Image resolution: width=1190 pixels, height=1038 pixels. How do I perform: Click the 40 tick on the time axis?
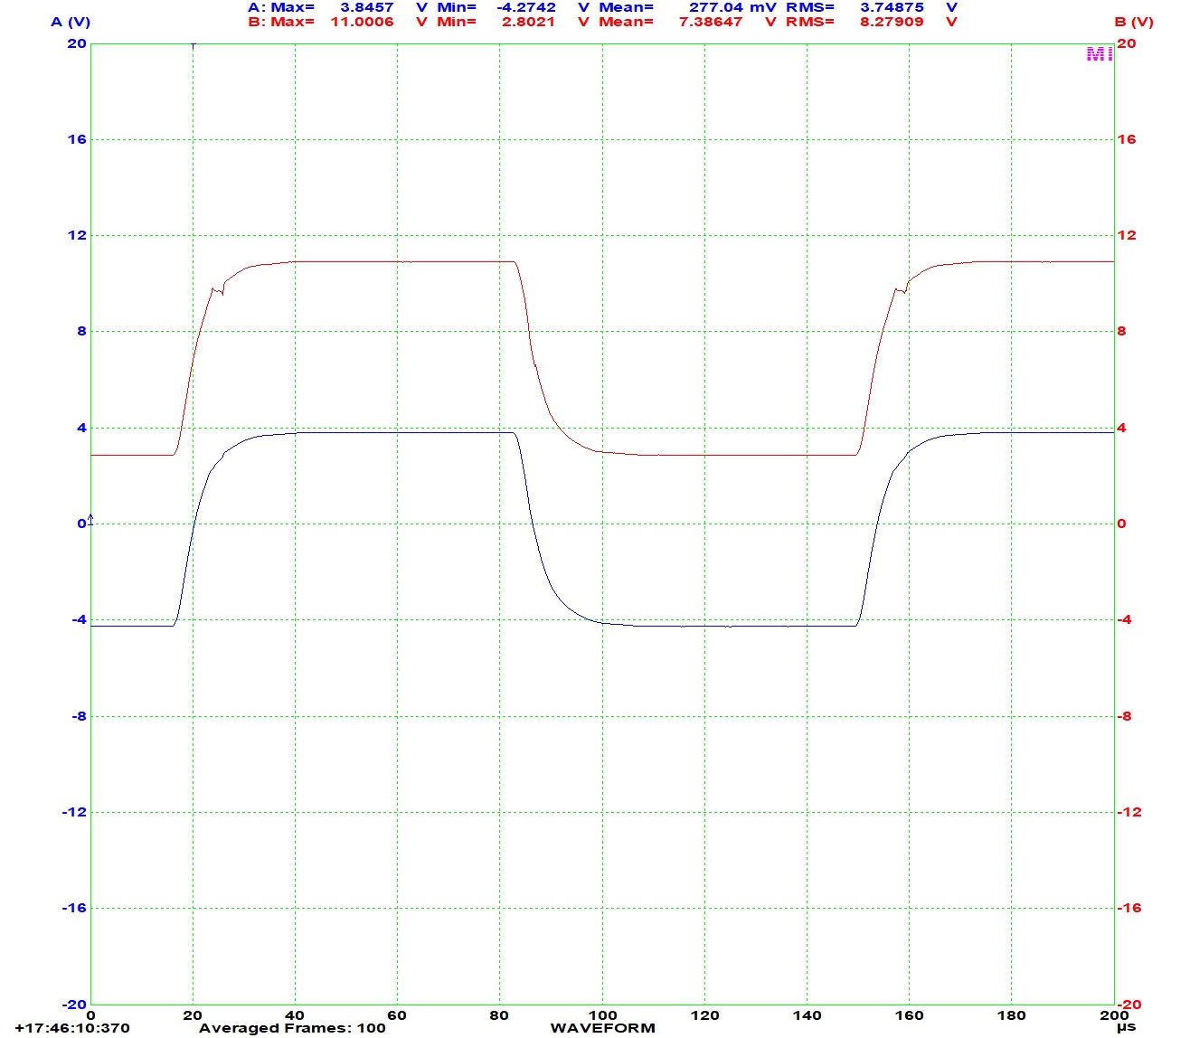(295, 1015)
